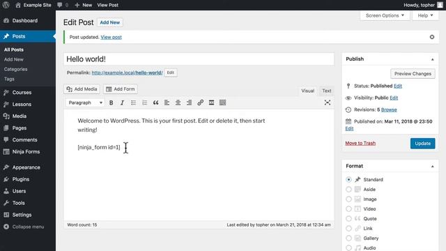The height and width of the screenshot is (251, 446).
Task: Open the Appearance menu
Action: pyautogui.click(x=28, y=167)
